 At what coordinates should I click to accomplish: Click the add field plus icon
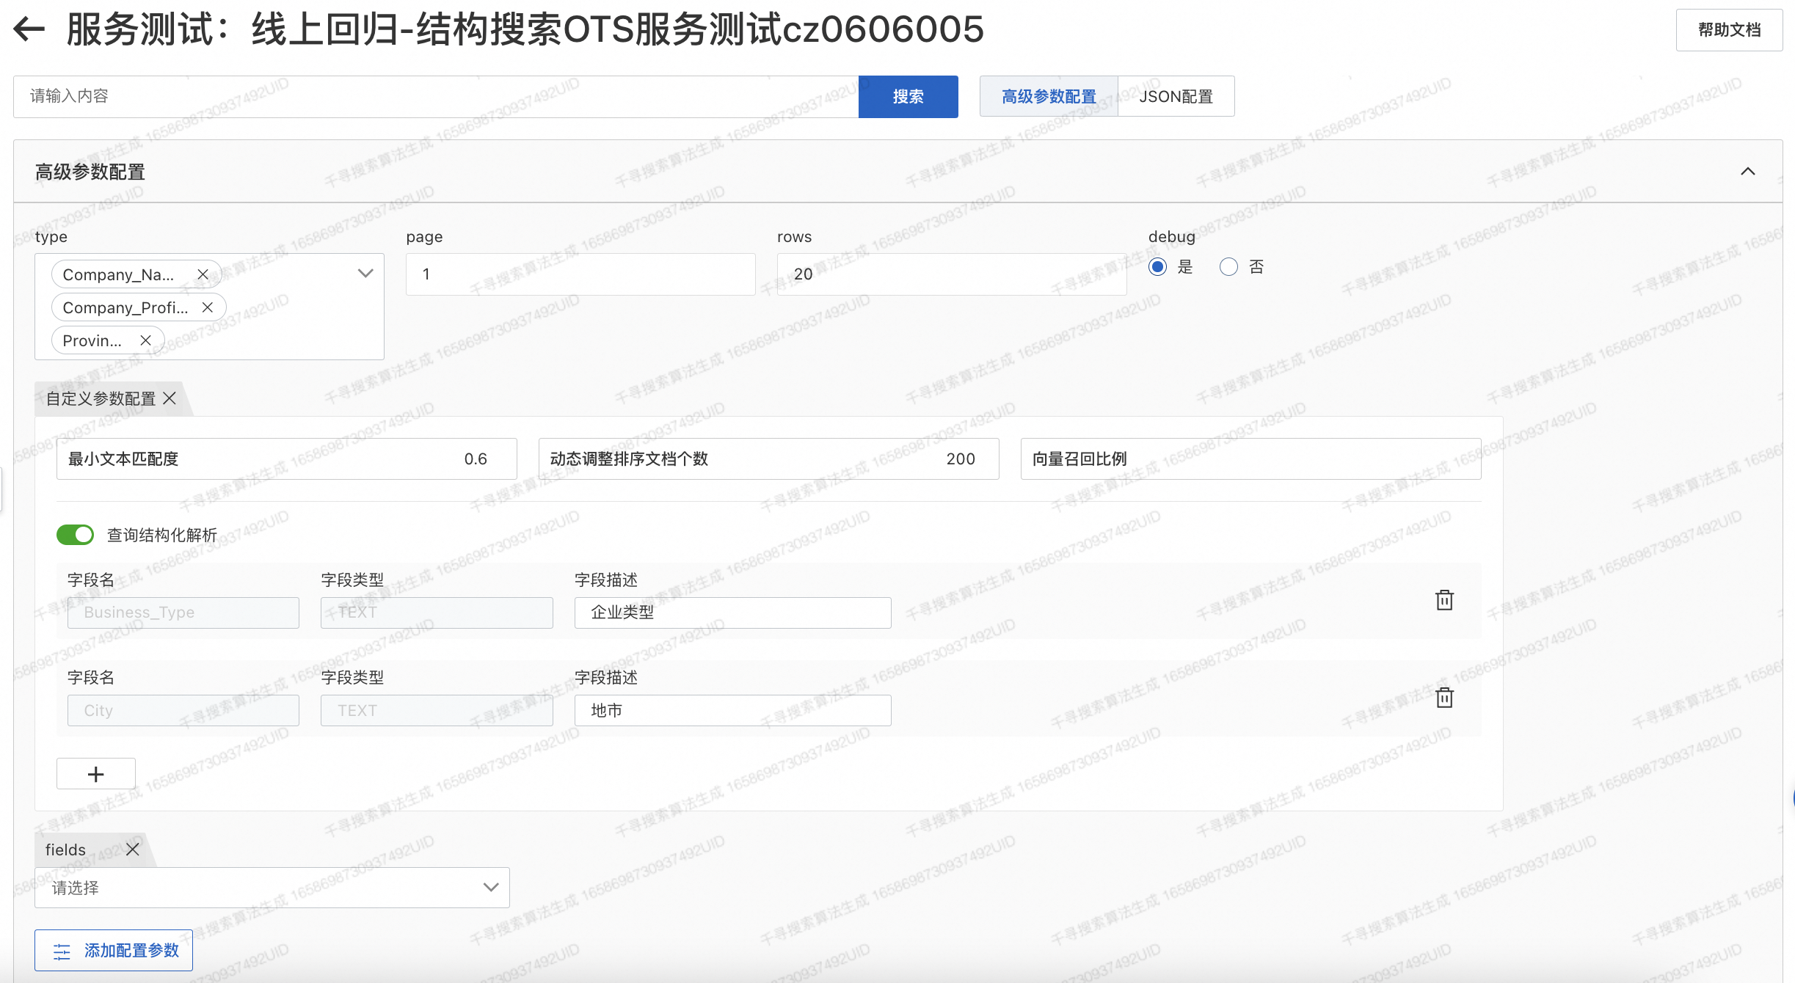click(95, 774)
